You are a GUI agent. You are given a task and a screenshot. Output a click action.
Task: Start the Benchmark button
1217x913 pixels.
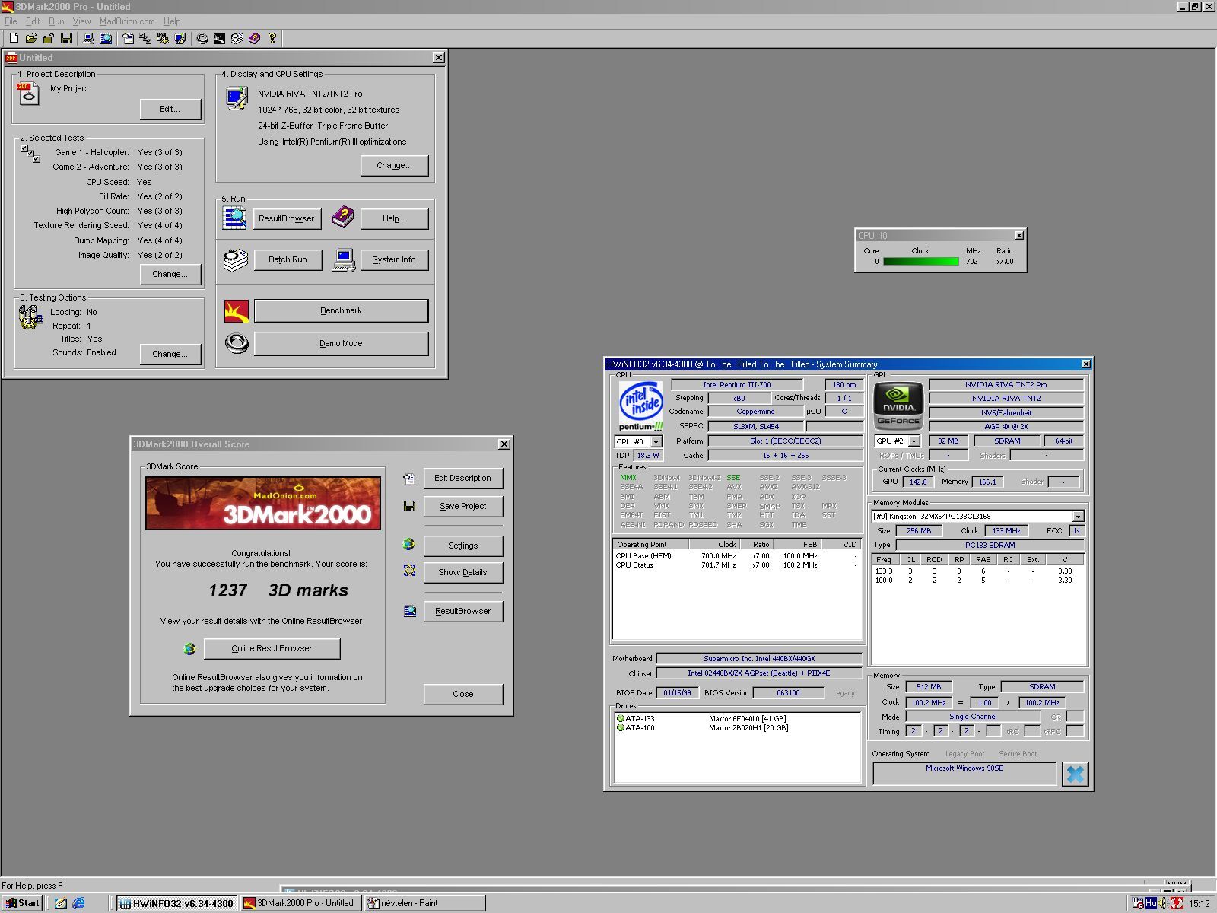(x=341, y=310)
